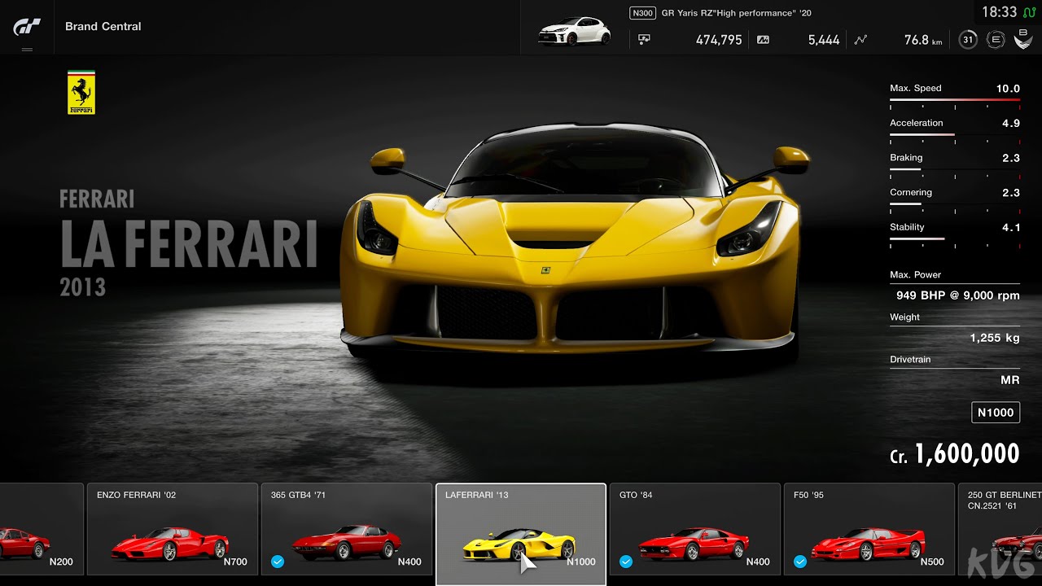This screenshot has height=586, width=1042.
Task: Click the N700 label on Enzo Ferrari card
Action: tap(235, 562)
